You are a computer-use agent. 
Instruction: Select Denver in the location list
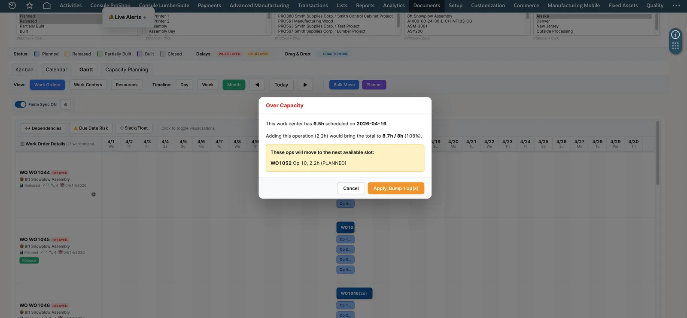(x=543, y=21)
